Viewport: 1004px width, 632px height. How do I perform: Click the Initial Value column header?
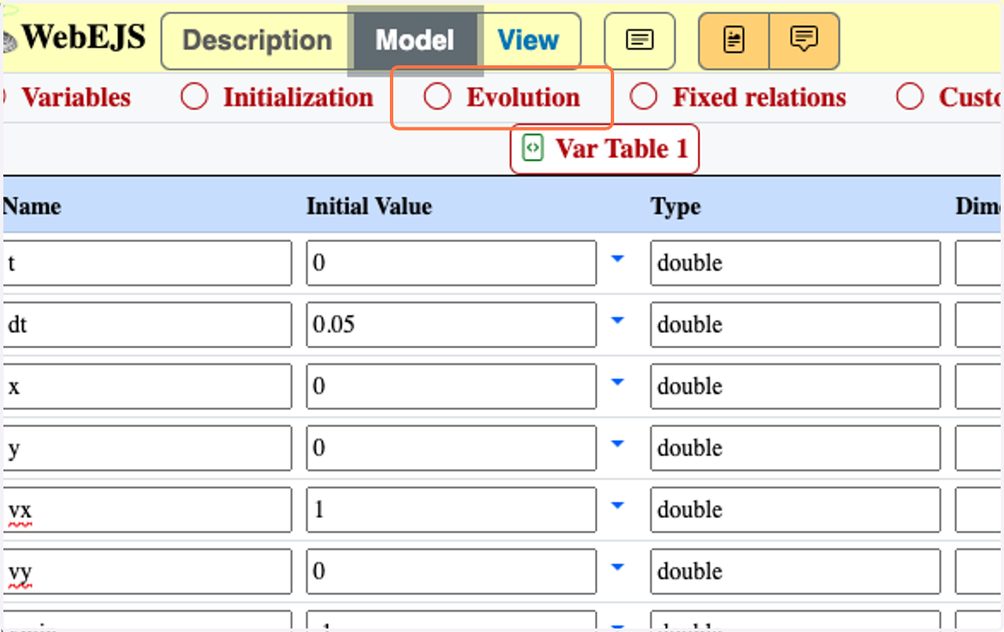369,206
